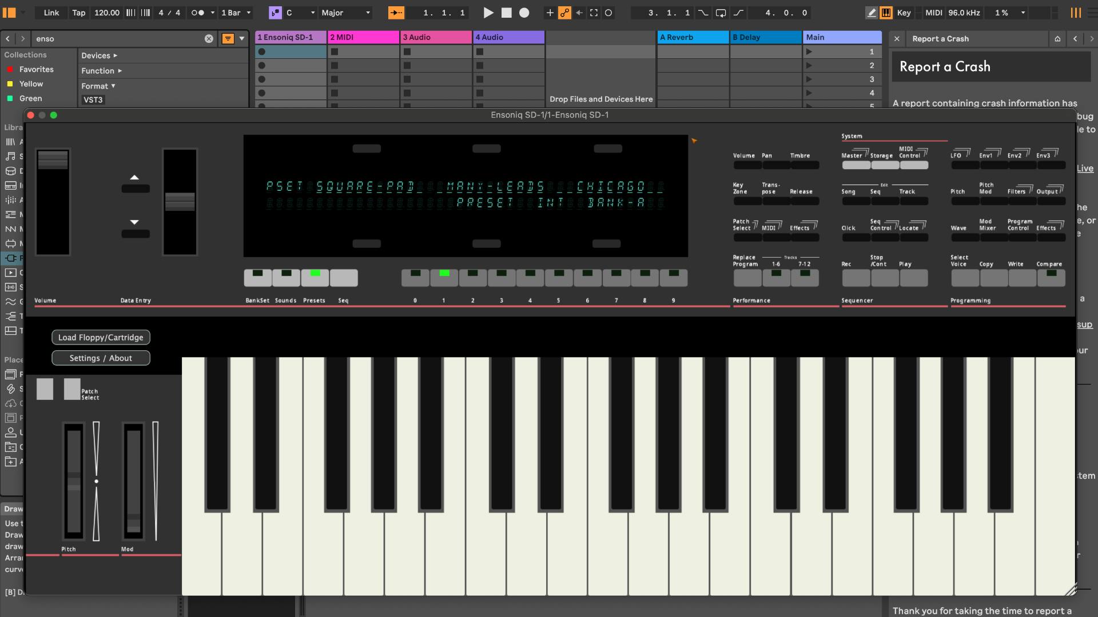Select the Seq mode button
The image size is (1098, 617).
[344, 278]
